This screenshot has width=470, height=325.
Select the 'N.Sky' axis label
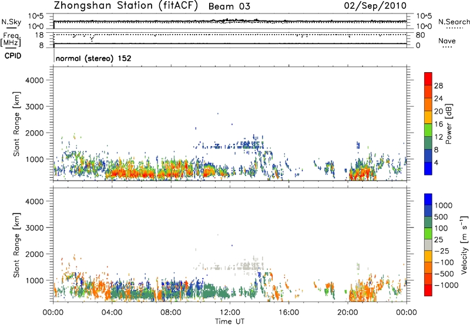click(x=11, y=22)
